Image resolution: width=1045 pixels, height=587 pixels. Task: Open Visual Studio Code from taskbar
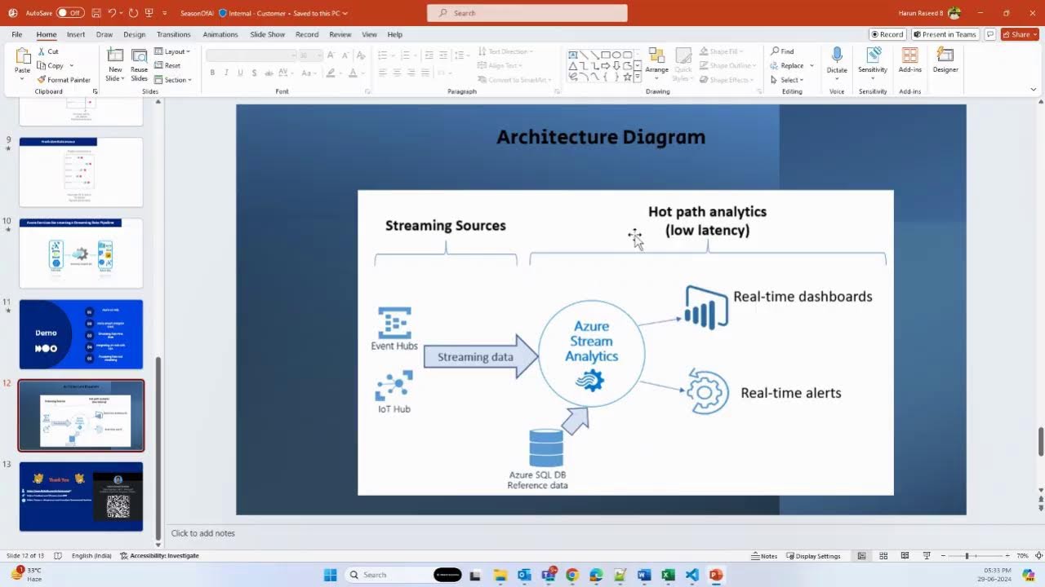691,575
